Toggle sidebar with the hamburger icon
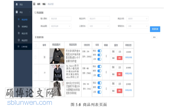Image resolution: width=180 pixels, height=108 pixels. (x=34, y=4)
